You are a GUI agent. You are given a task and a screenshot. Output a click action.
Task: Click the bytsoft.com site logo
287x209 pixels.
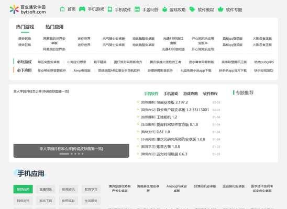pos(28,9)
